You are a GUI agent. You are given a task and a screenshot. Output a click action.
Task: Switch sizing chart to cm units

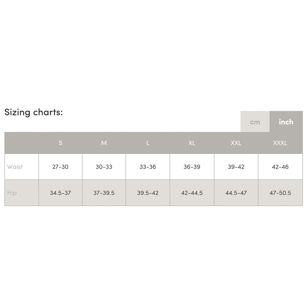pyautogui.click(x=255, y=122)
